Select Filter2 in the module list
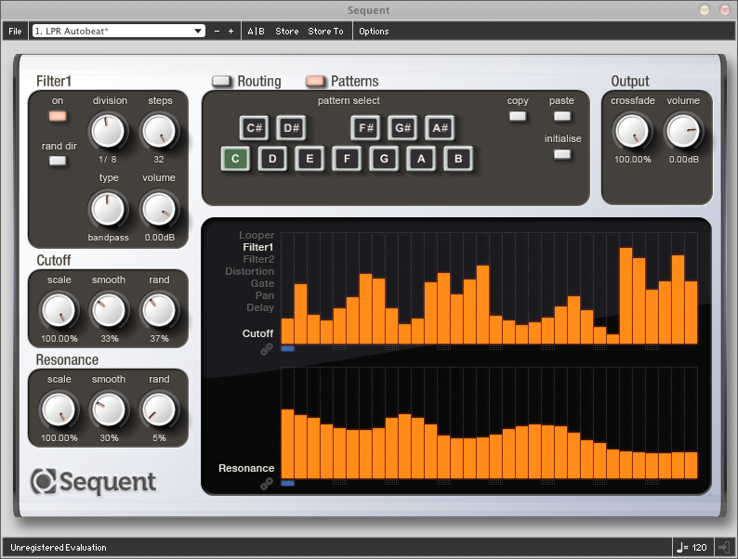Image resolution: width=738 pixels, height=559 pixels. click(x=258, y=259)
